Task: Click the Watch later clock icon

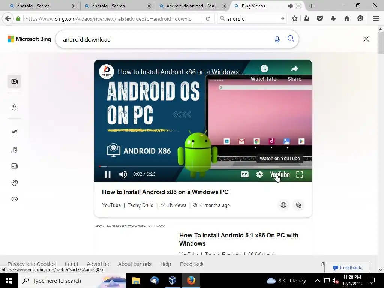Action: (264, 69)
